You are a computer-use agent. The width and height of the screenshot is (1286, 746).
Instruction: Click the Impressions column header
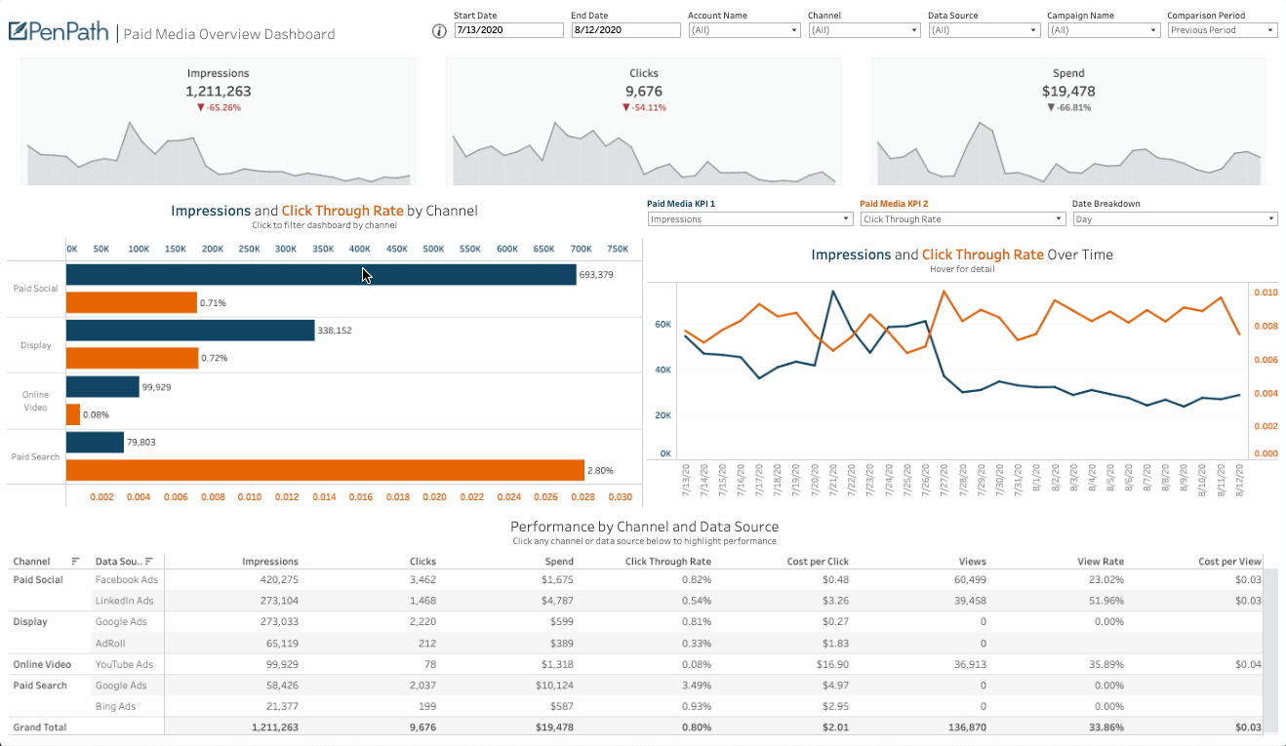[270, 562]
